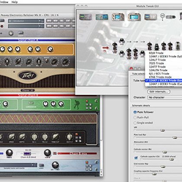Screen dimensions: 182x182
Task: Pick 6J5 / 6C5 Triode menu entry
Action: [x=159, y=74]
